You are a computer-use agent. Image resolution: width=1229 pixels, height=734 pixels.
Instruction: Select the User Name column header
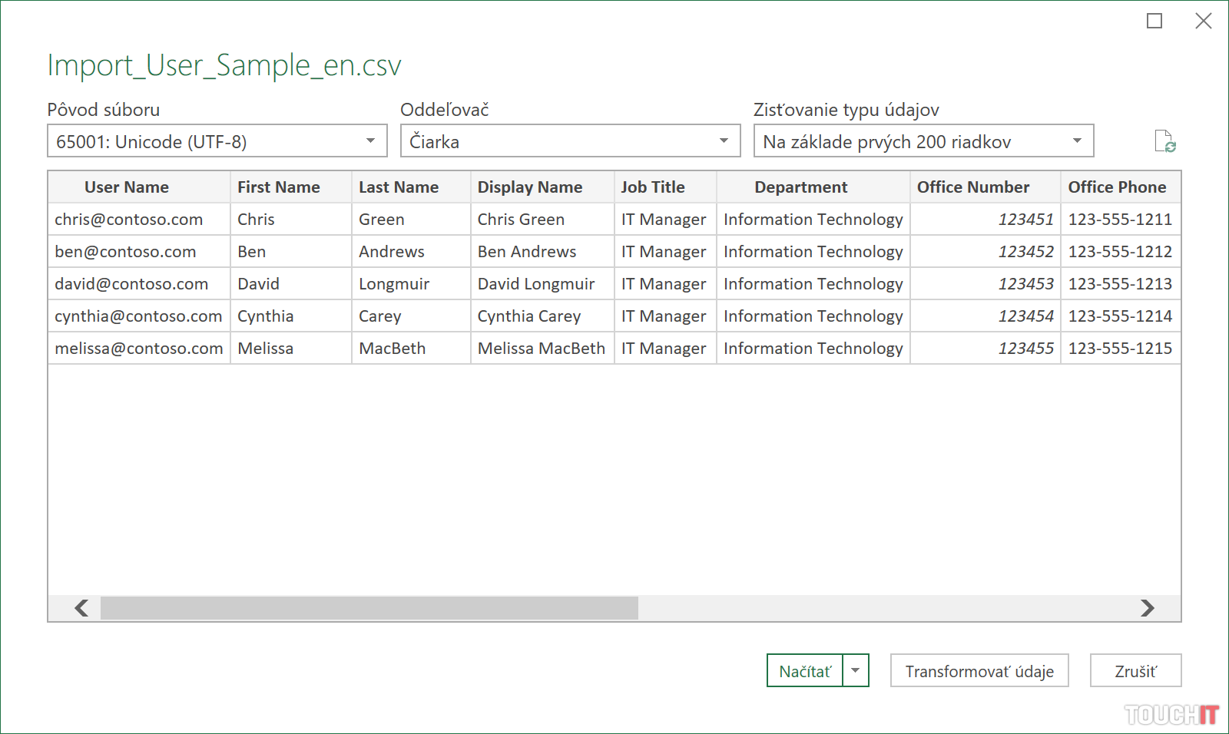pyautogui.click(x=127, y=187)
